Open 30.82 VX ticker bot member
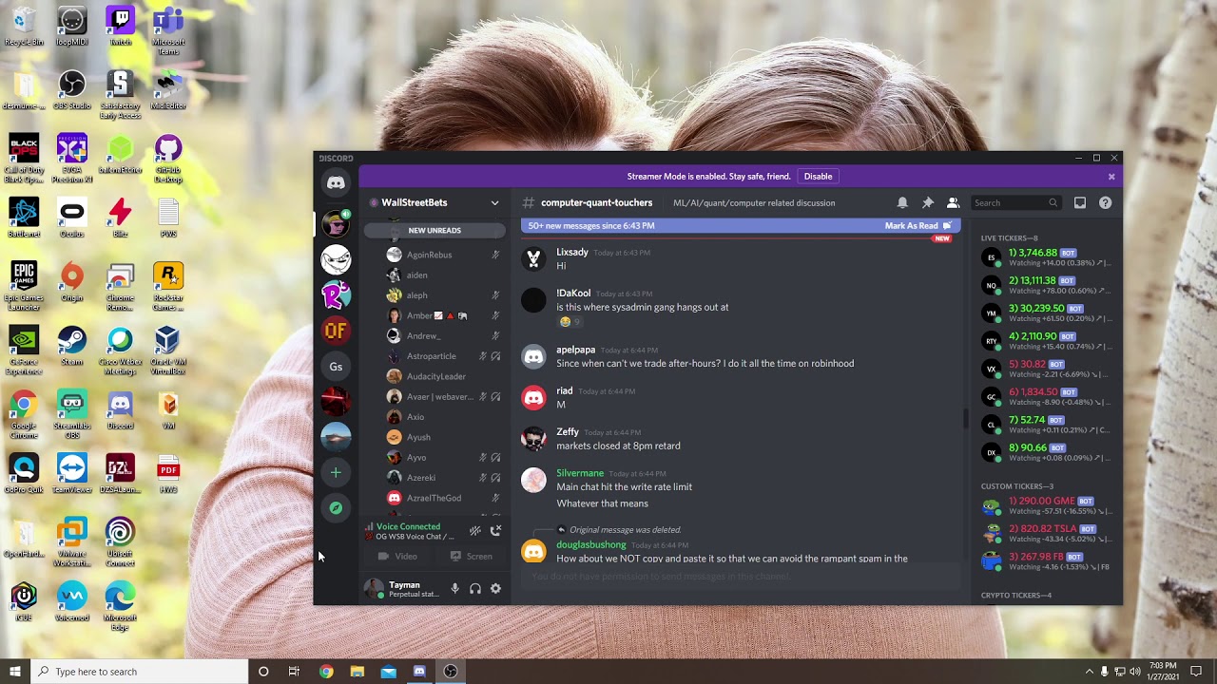This screenshot has height=684, width=1217. pos(1048,369)
